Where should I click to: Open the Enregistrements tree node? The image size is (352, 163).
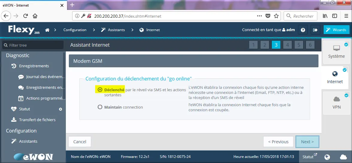point(34,66)
